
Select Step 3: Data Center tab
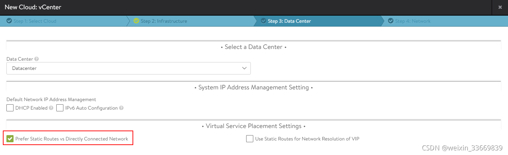(x=289, y=21)
